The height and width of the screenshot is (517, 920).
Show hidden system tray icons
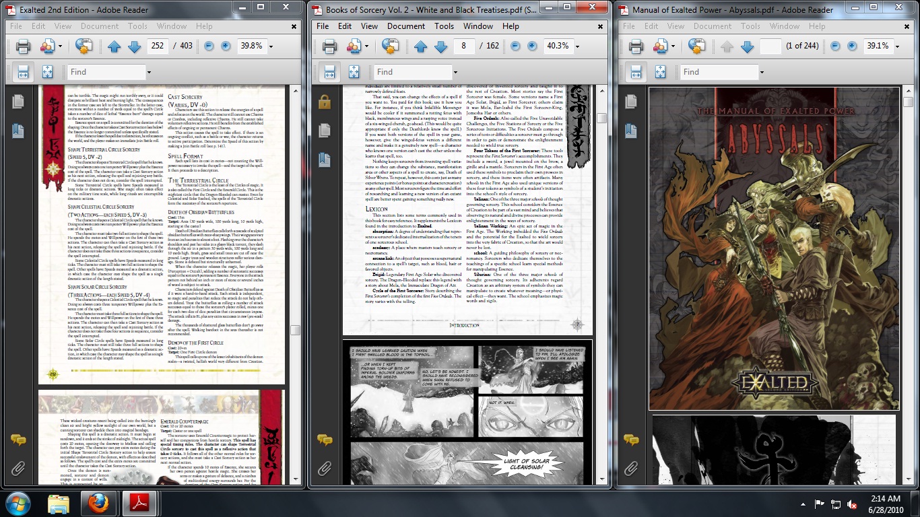(801, 504)
